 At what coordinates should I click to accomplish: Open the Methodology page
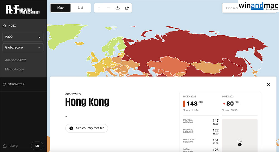tap(14, 69)
